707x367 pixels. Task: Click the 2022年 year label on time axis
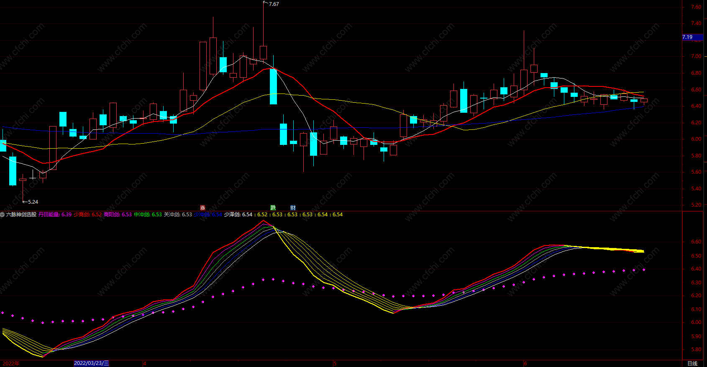pyautogui.click(x=11, y=363)
